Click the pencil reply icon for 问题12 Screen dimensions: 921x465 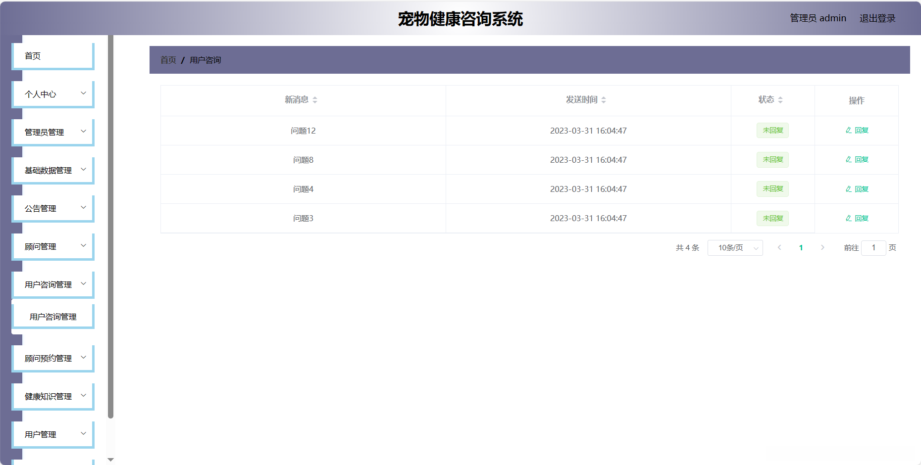(x=847, y=130)
